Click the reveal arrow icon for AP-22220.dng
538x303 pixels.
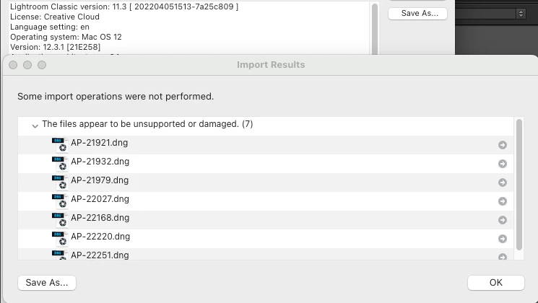pos(503,239)
